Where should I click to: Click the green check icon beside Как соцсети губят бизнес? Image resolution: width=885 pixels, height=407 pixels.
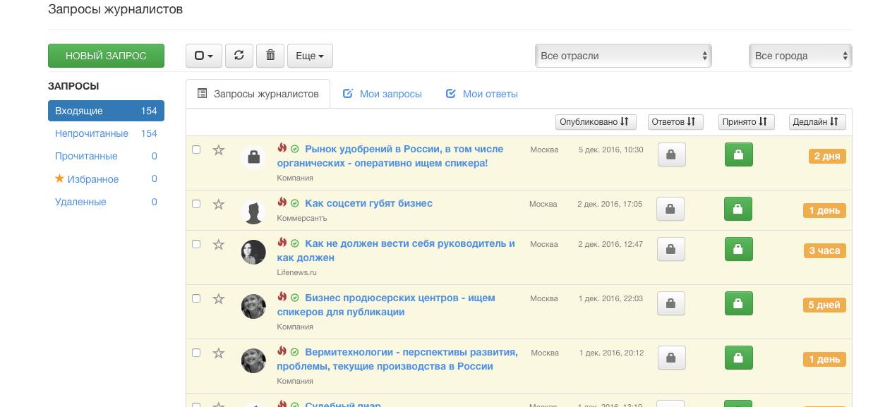[295, 203]
